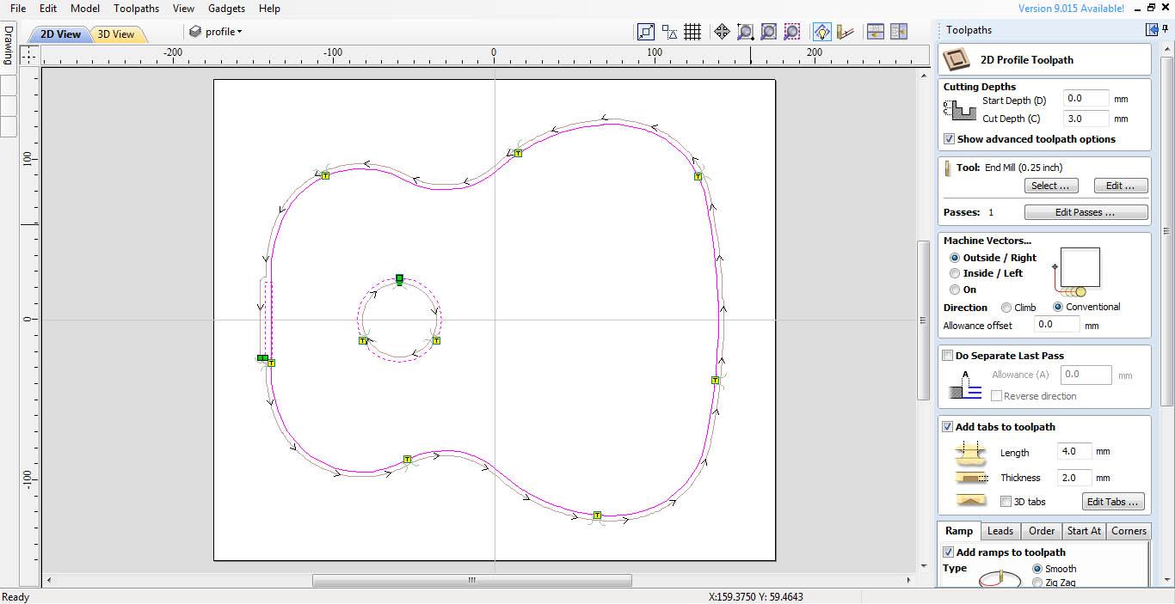Choose Climb cutting direction
The width and height of the screenshot is (1175, 604).
(x=1006, y=308)
